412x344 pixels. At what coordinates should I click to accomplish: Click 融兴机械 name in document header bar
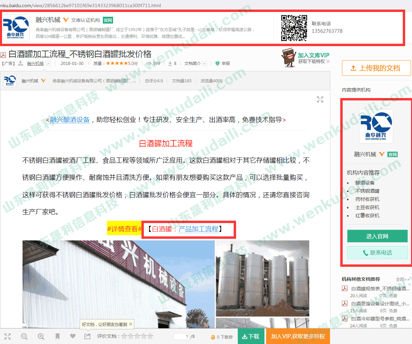tap(30, 81)
